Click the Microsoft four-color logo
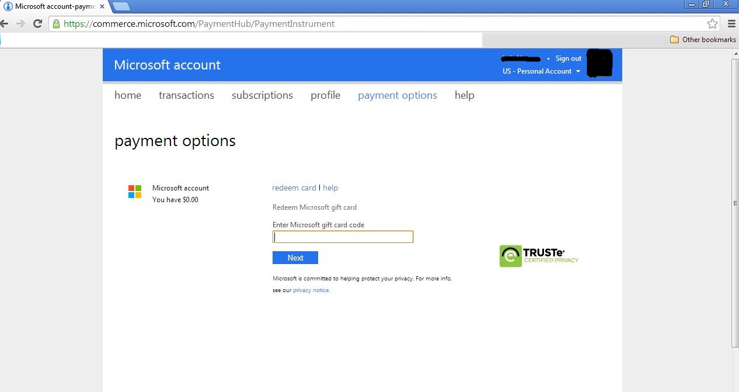Image resolution: width=739 pixels, height=392 pixels. (x=135, y=192)
